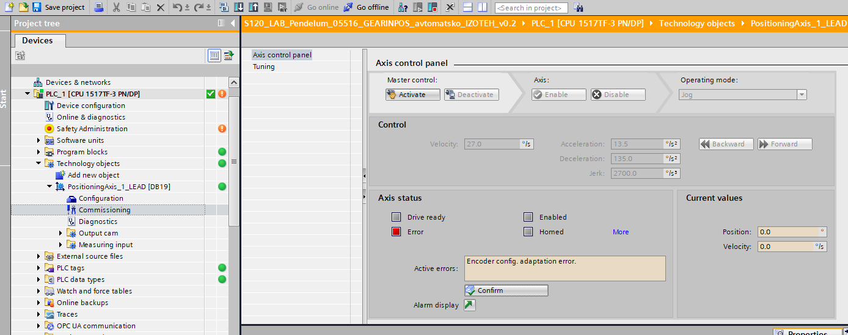The height and width of the screenshot is (335, 848).
Task: Click Go online in the toolbar
Action: click(x=316, y=7)
